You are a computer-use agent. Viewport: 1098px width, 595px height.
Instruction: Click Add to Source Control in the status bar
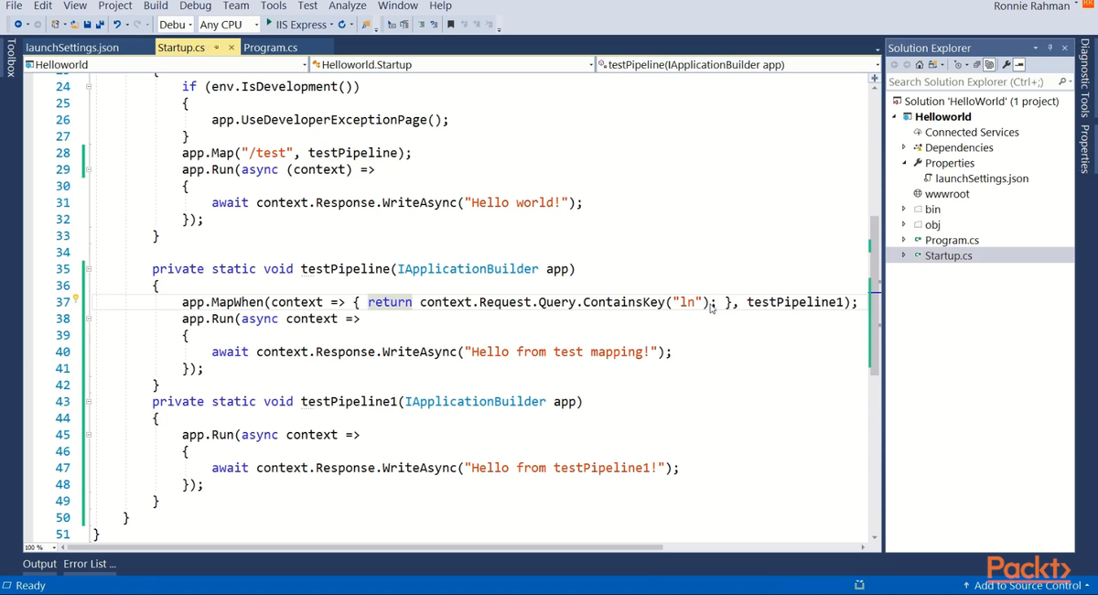click(1027, 586)
